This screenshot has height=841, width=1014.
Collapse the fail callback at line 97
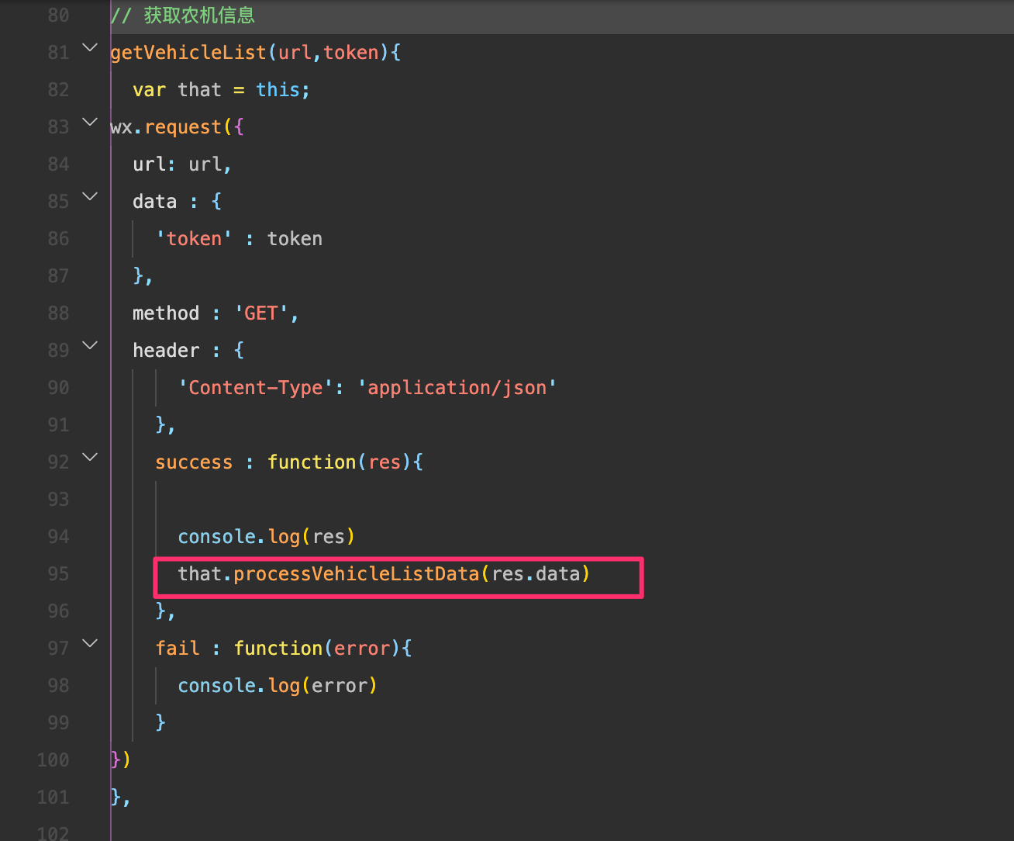click(90, 644)
